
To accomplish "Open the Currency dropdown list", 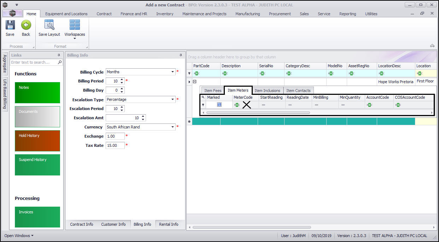I will 172,127.
